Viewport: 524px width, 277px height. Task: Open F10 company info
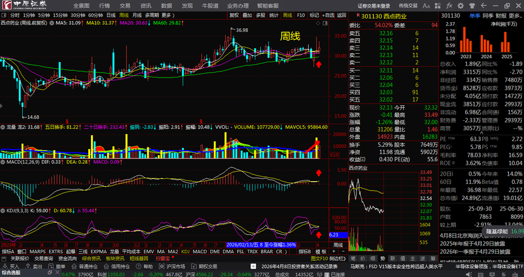(x=301, y=15)
